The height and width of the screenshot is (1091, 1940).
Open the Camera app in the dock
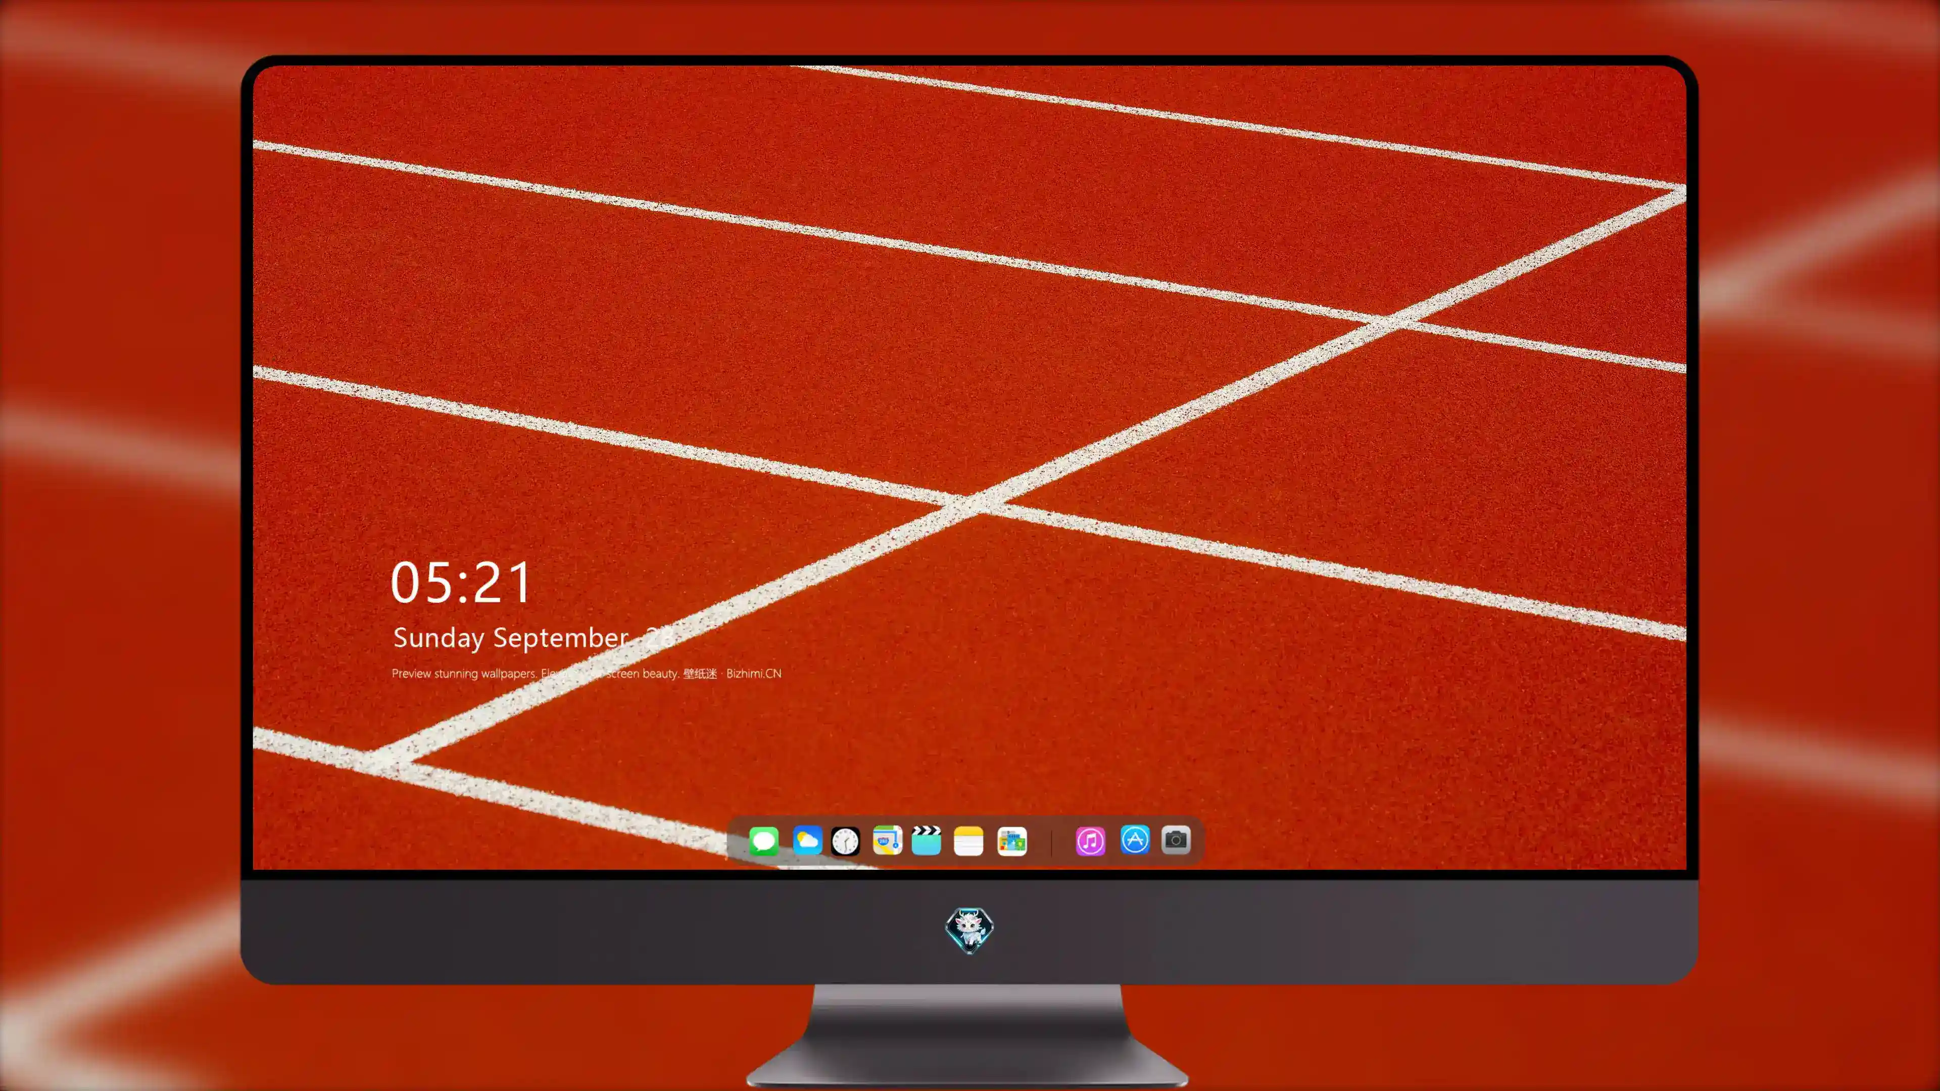click(1176, 839)
